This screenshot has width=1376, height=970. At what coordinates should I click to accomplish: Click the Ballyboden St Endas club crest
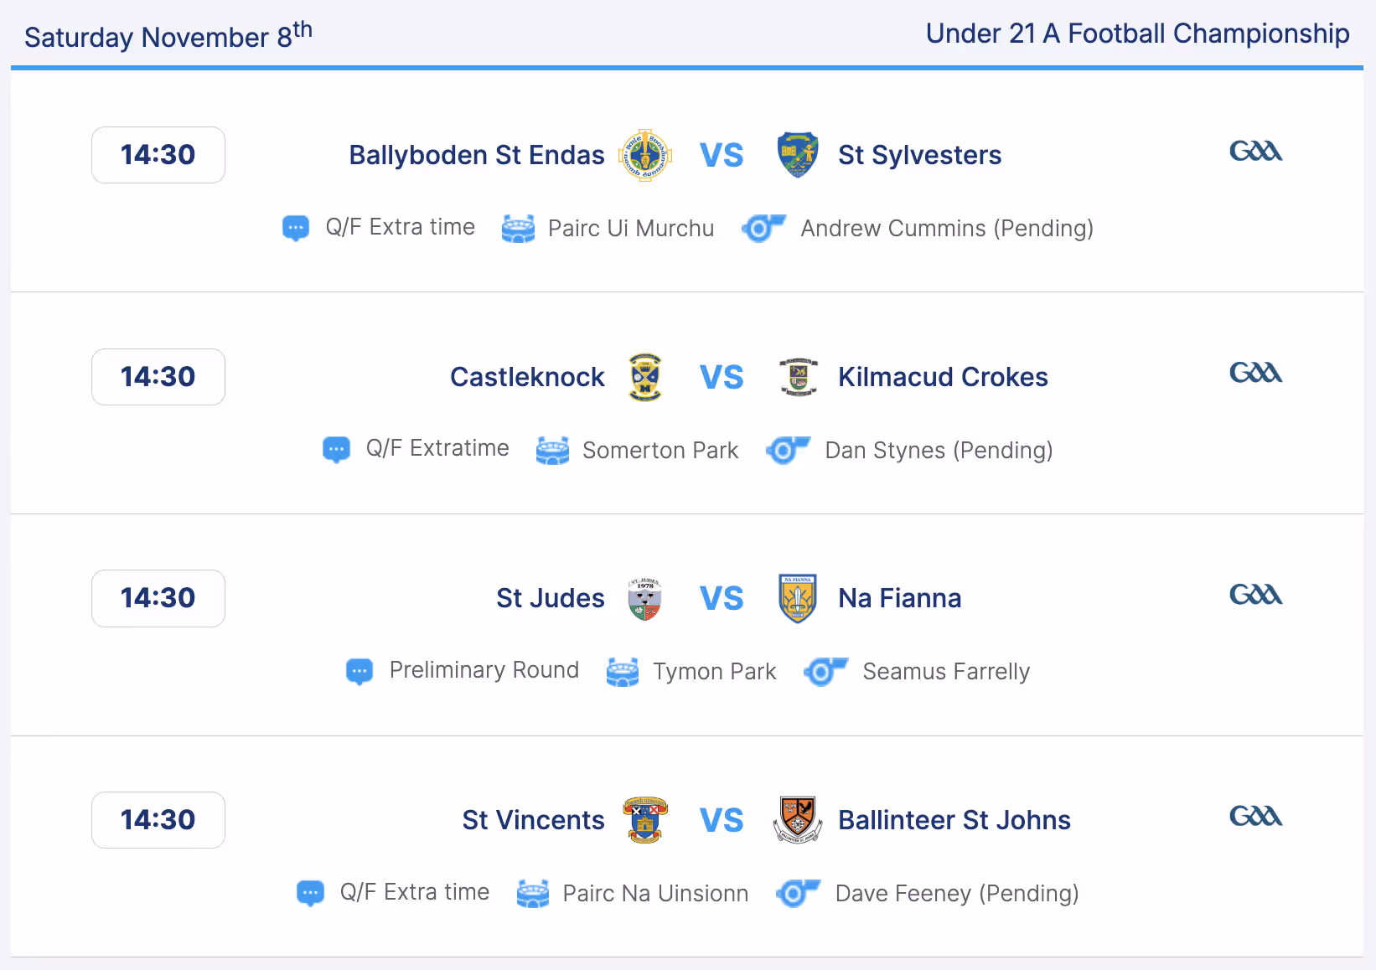pyautogui.click(x=645, y=155)
